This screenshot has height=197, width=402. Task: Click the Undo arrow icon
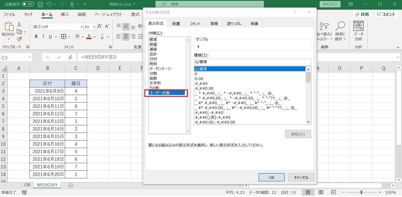pos(49,5)
